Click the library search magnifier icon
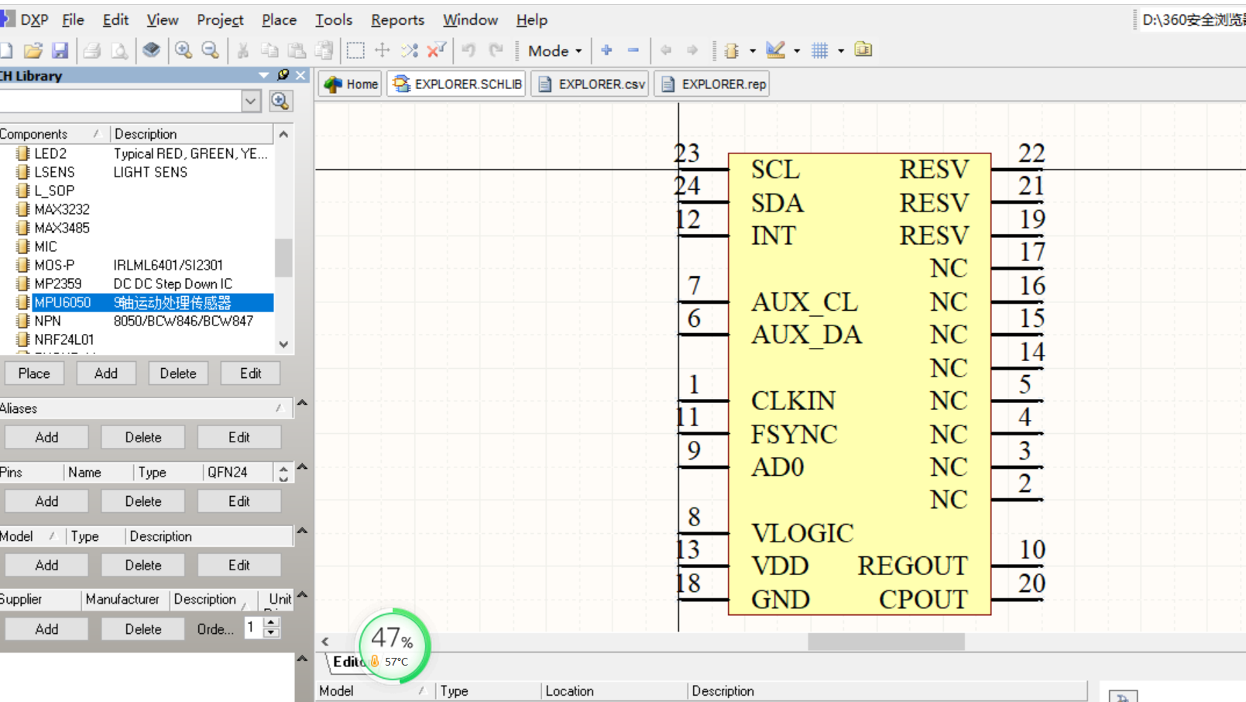The width and height of the screenshot is (1246, 702). [x=280, y=101]
